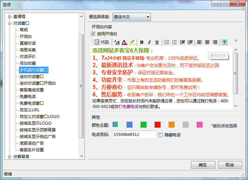Click the 取消 button
Image resolution: width=248 pixels, height=180 pixels.
[x=229, y=165]
